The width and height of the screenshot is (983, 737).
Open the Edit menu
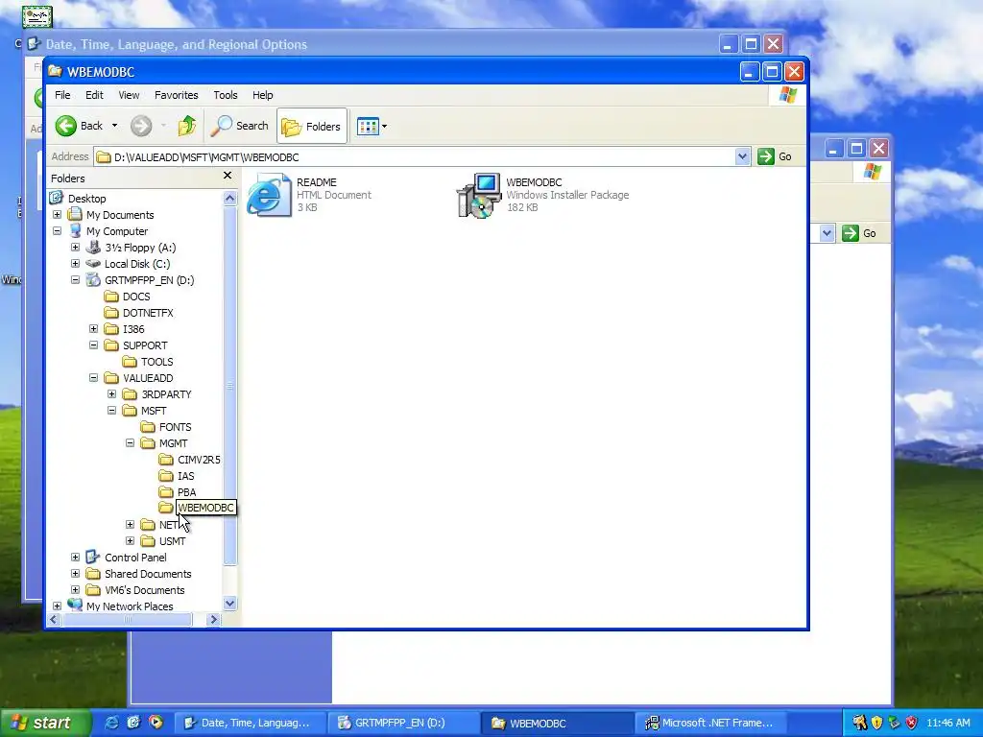point(94,95)
